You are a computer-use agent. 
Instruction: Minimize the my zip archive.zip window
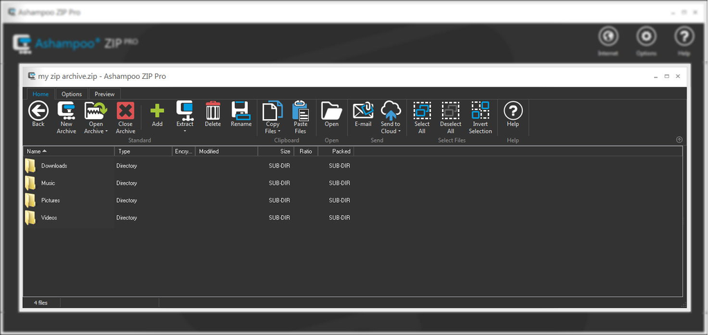click(655, 77)
